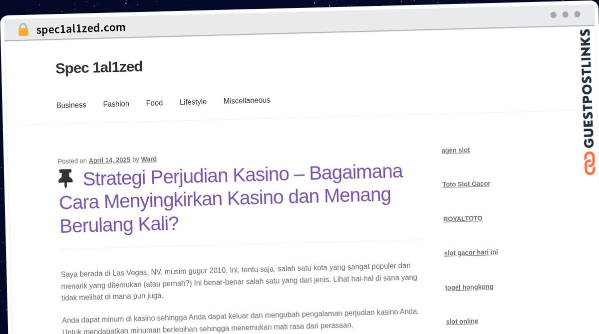Select the Fashion menu item
Screen dimensions: 599x334
(116, 104)
